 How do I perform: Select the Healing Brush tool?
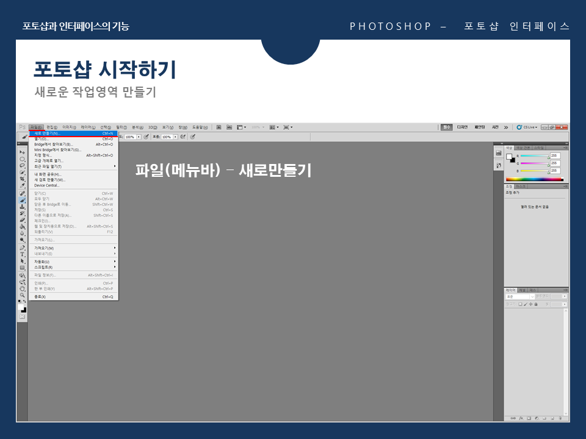tap(23, 193)
